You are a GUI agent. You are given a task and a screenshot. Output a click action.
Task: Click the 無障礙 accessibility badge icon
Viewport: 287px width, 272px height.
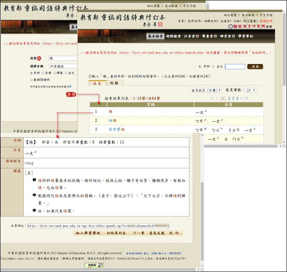tap(94, 265)
